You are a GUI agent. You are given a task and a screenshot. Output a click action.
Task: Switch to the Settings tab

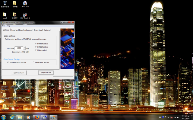tap(6, 30)
